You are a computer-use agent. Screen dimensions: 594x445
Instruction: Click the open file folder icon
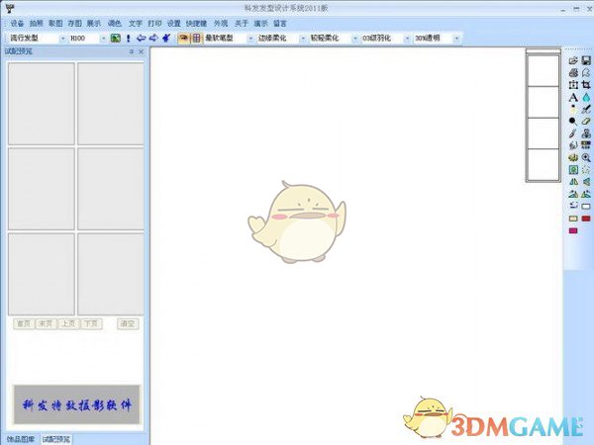point(573,60)
